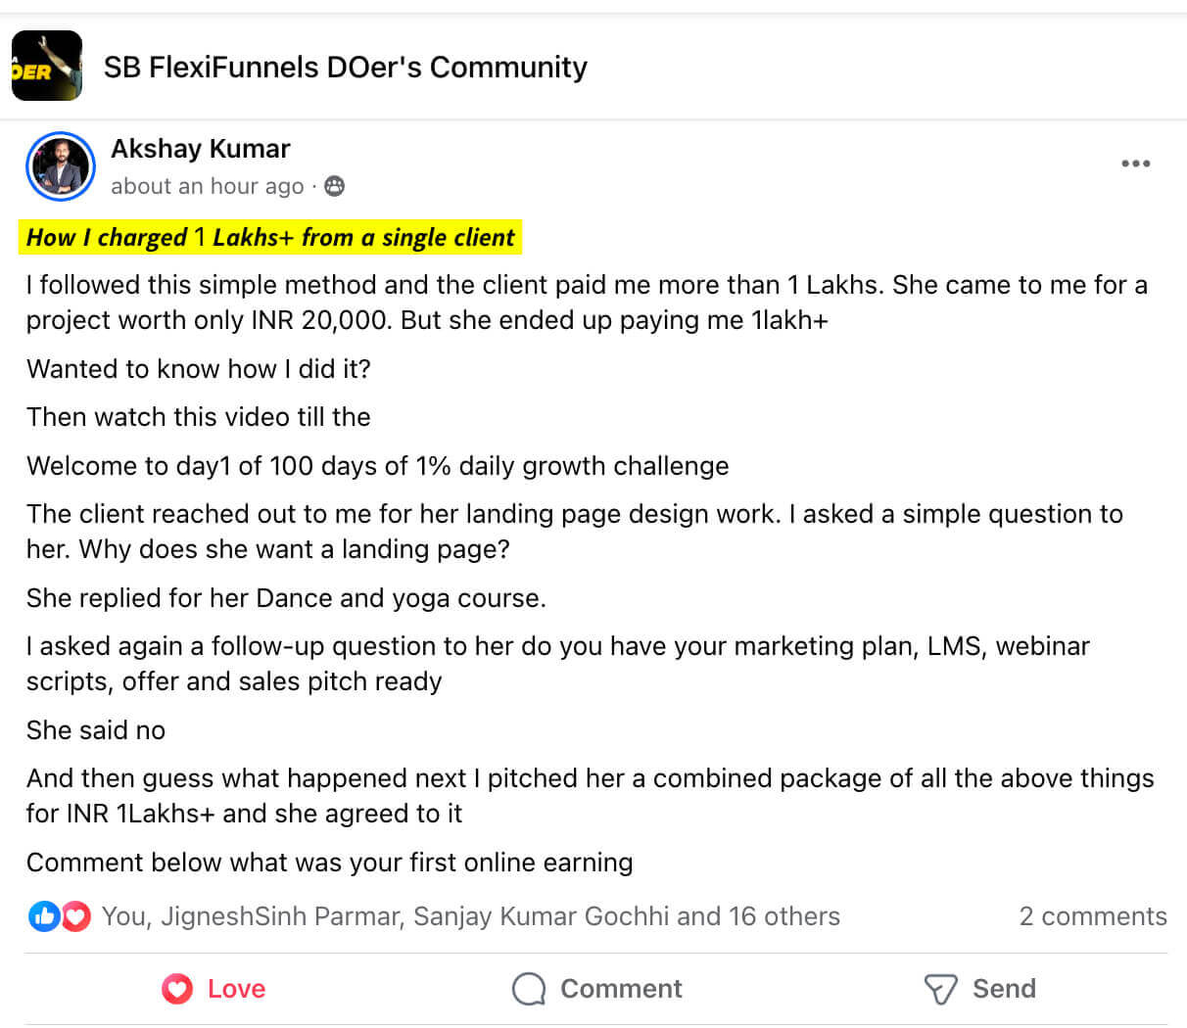The image size is (1187, 1028).
Task: Toggle off the Love reaction label
Action: pyautogui.click(x=236, y=989)
